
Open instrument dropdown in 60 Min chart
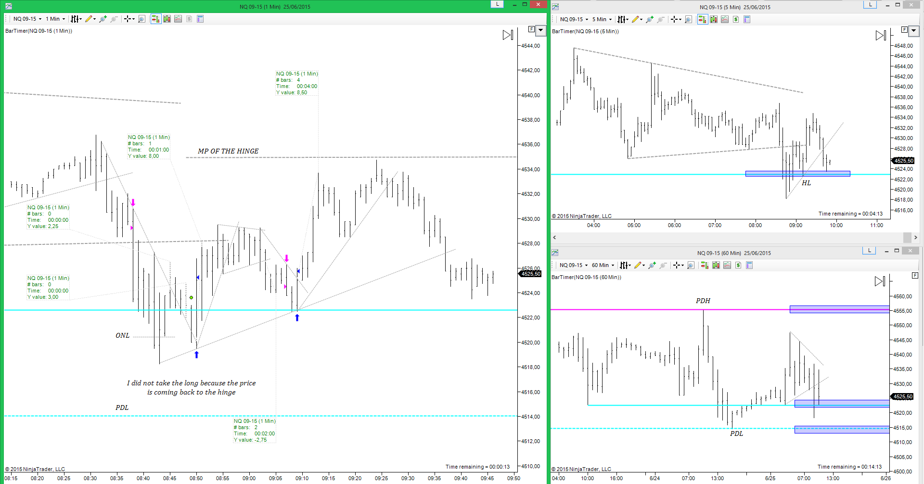pyautogui.click(x=573, y=265)
